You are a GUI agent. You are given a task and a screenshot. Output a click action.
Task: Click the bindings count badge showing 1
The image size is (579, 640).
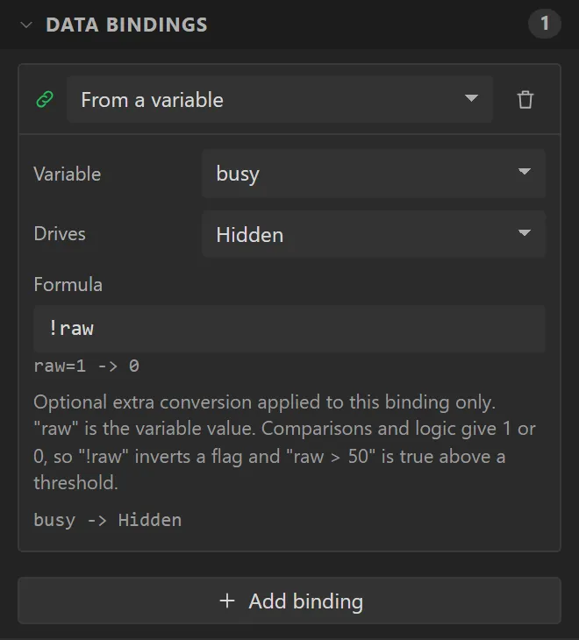(544, 24)
